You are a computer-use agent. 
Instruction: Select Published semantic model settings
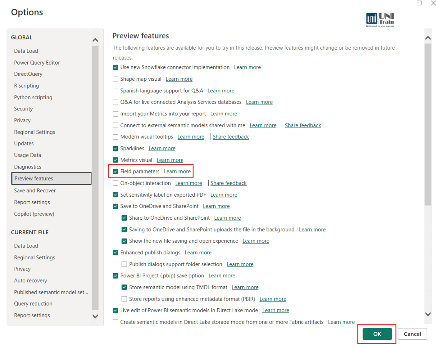[51, 292]
